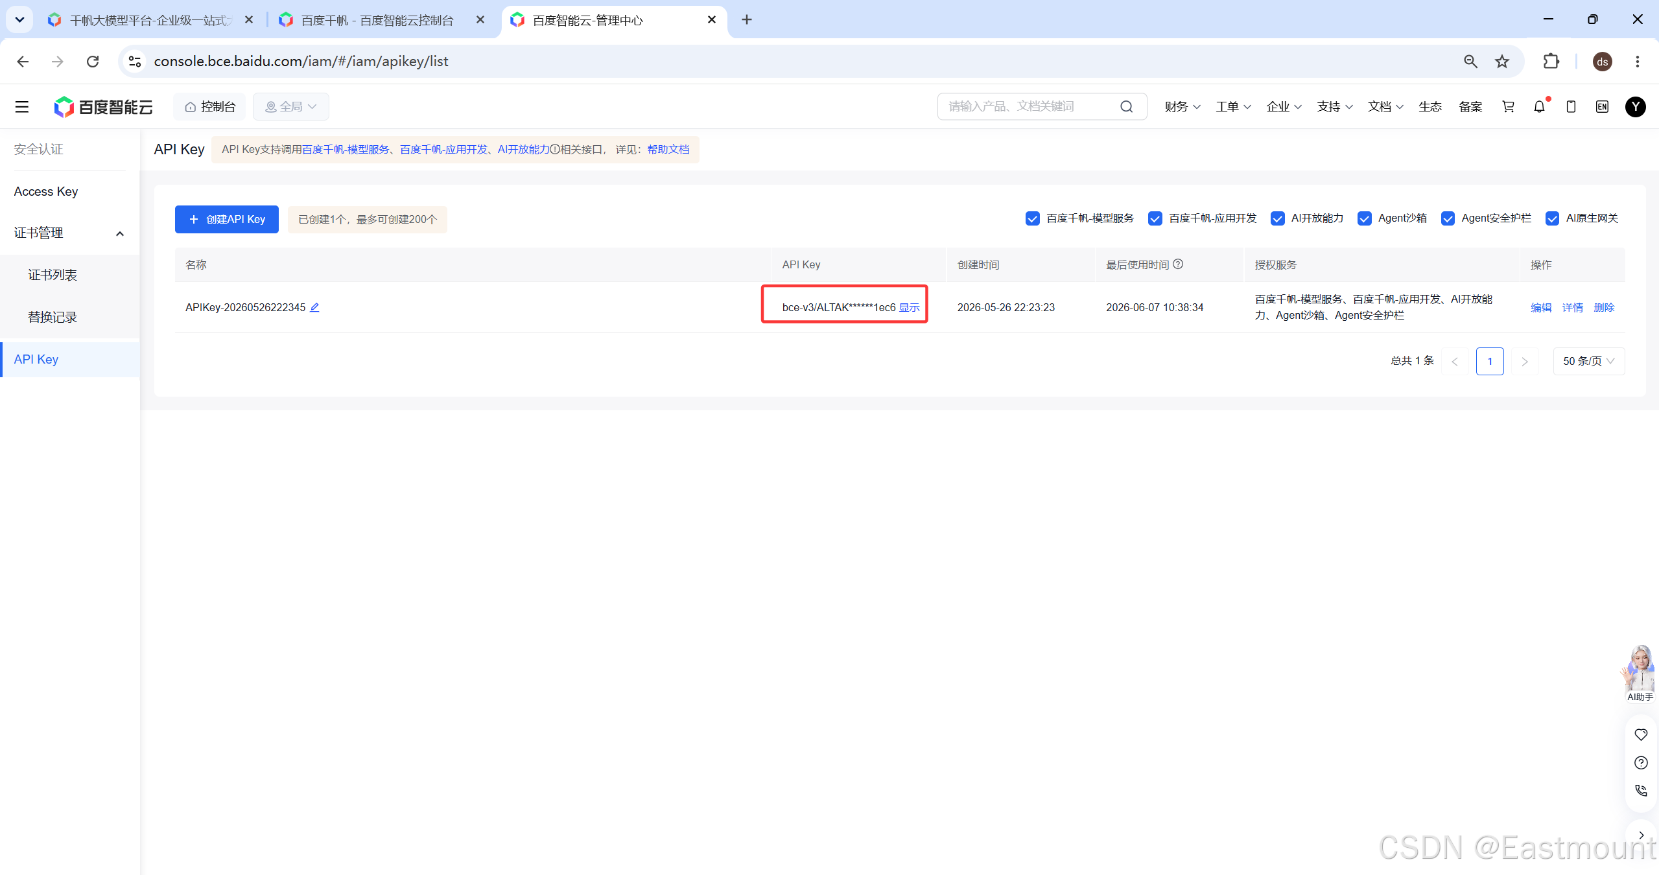View site information icon in address bar
Image resolution: width=1659 pixels, height=875 pixels.
[x=135, y=62]
